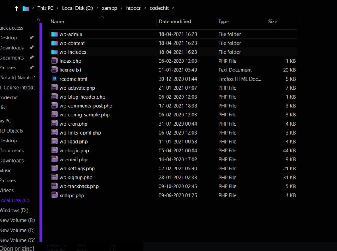Click the 44 KB size cell
The image size is (337, 251).
click(289, 151)
